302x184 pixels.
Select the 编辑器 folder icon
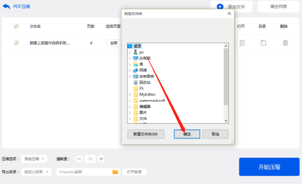point(136,107)
